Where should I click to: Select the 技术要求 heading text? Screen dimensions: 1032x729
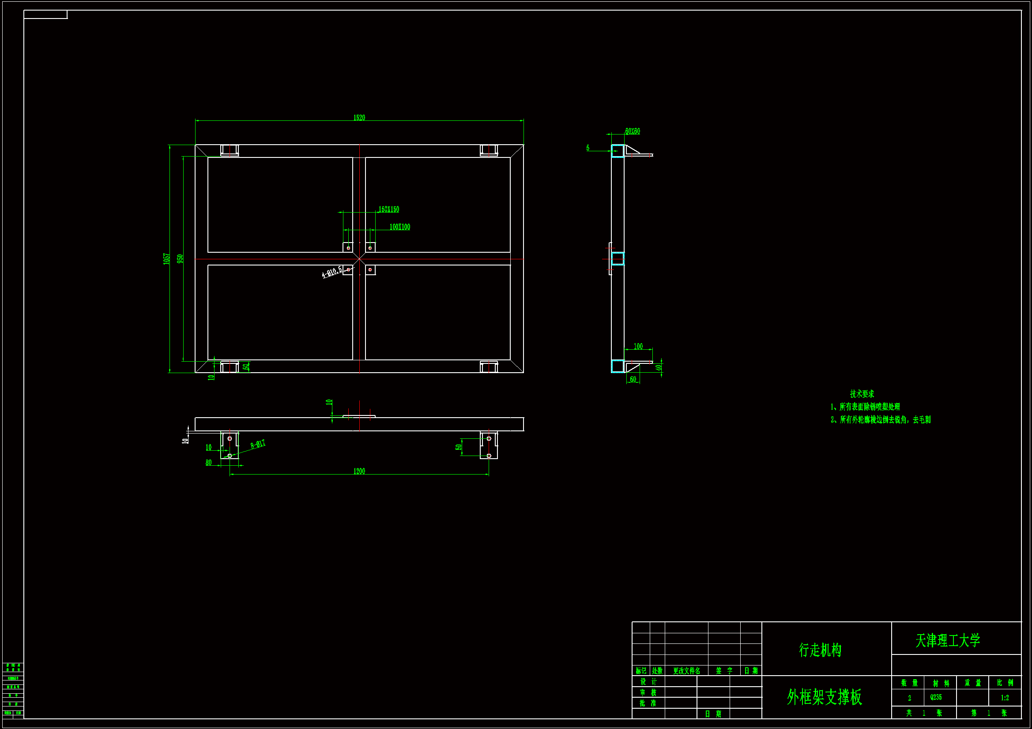(862, 393)
